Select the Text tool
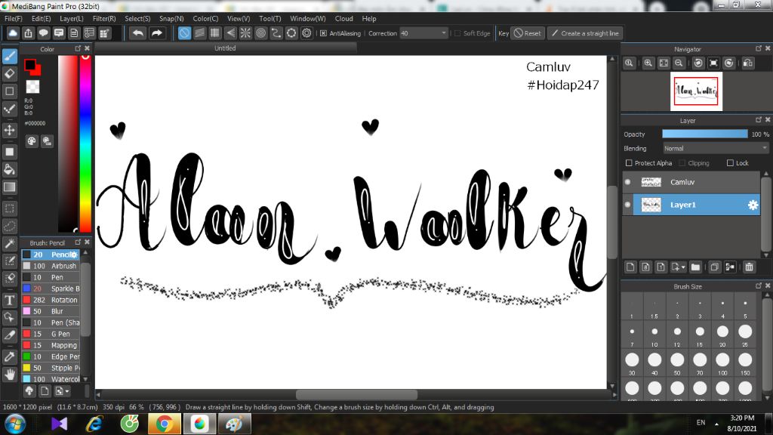The height and width of the screenshot is (435, 773). coord(9,300)
